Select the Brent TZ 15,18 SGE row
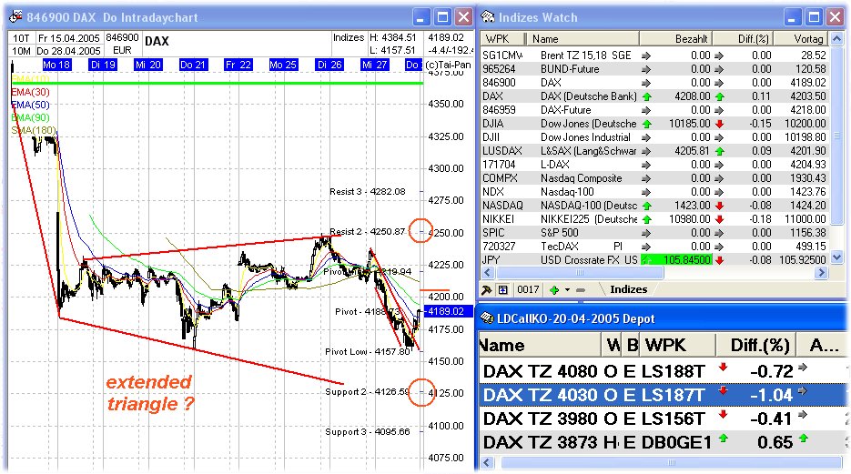This screenshot has width=851, height=474. [654, 55]
